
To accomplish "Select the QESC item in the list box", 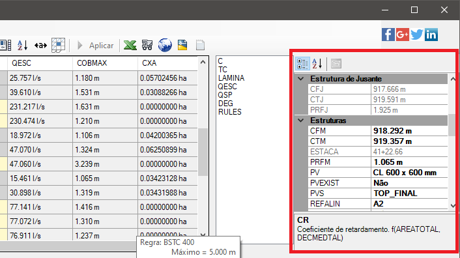I will click(227, 87).
